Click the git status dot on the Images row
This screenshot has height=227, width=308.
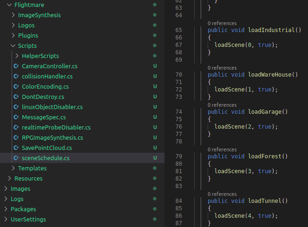(x=155, y=188)
